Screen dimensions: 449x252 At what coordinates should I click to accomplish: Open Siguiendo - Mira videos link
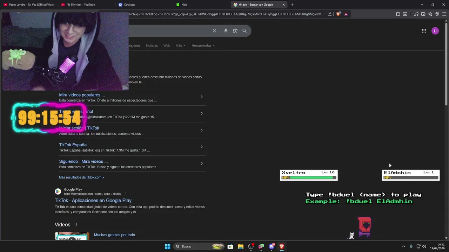[83, 161]
